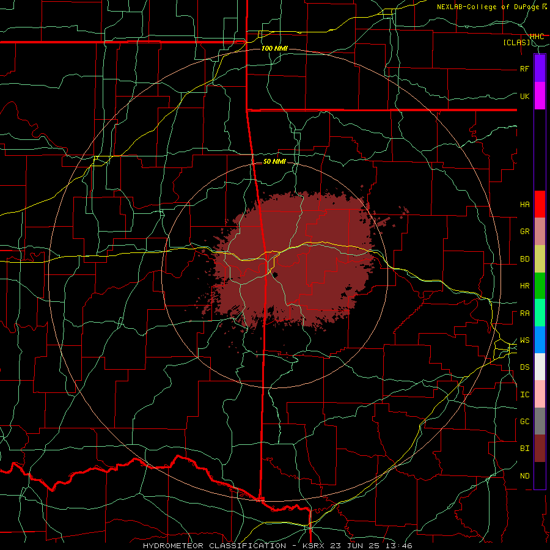Viewport: 550px width, 550px height.
Task: Click the UK legend label
Action: [x=525, y=96]
